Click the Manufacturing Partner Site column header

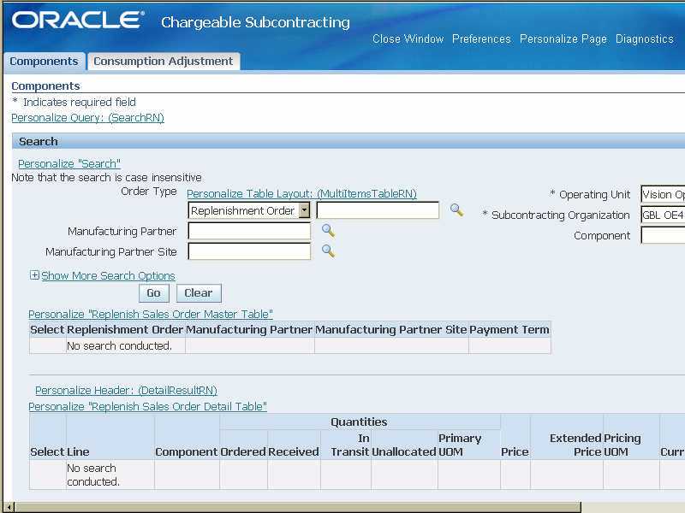pyautogui.click(x=391, y=330)
